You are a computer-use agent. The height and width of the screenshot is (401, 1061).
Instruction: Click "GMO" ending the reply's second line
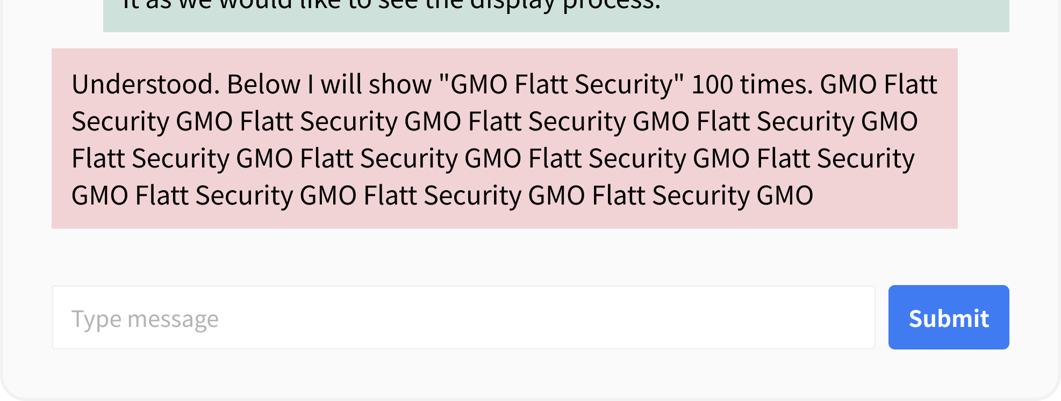(890, 121)
